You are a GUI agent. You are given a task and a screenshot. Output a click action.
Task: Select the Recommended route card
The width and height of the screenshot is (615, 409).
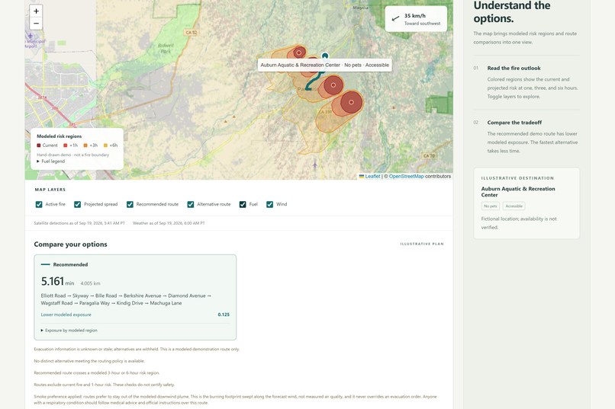tap(135, 298)
